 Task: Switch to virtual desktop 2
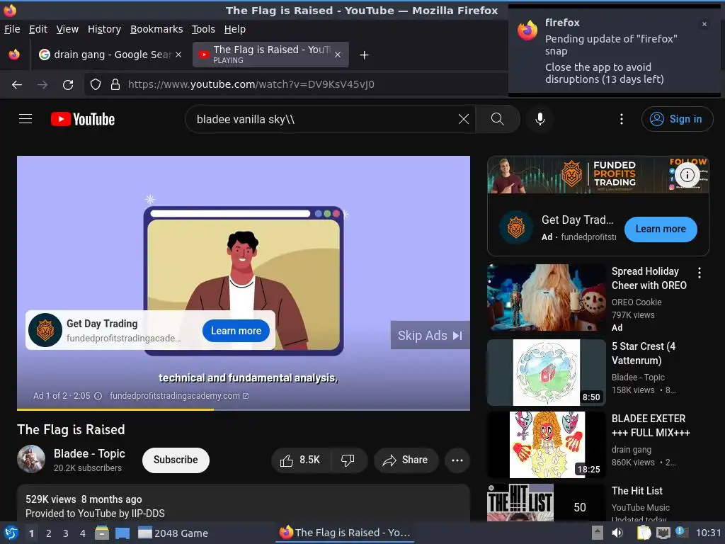point(49,533)
